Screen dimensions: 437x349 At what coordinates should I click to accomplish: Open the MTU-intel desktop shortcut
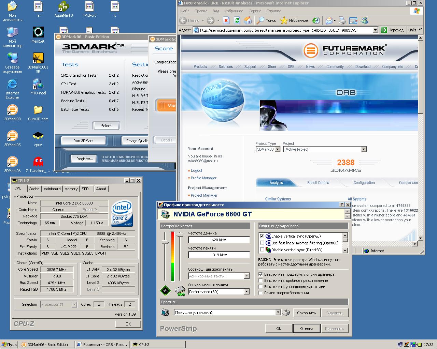point(38,87)
